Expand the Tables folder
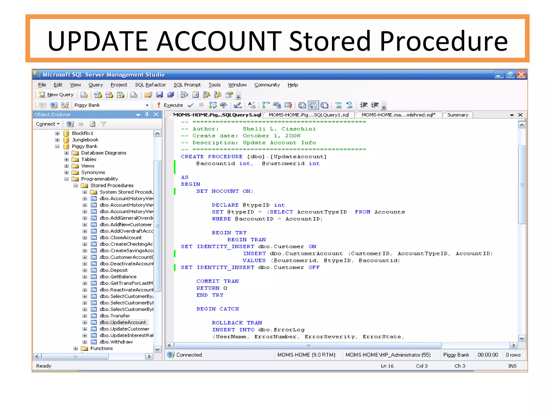The image size is (555, 416). coord(66,160)
